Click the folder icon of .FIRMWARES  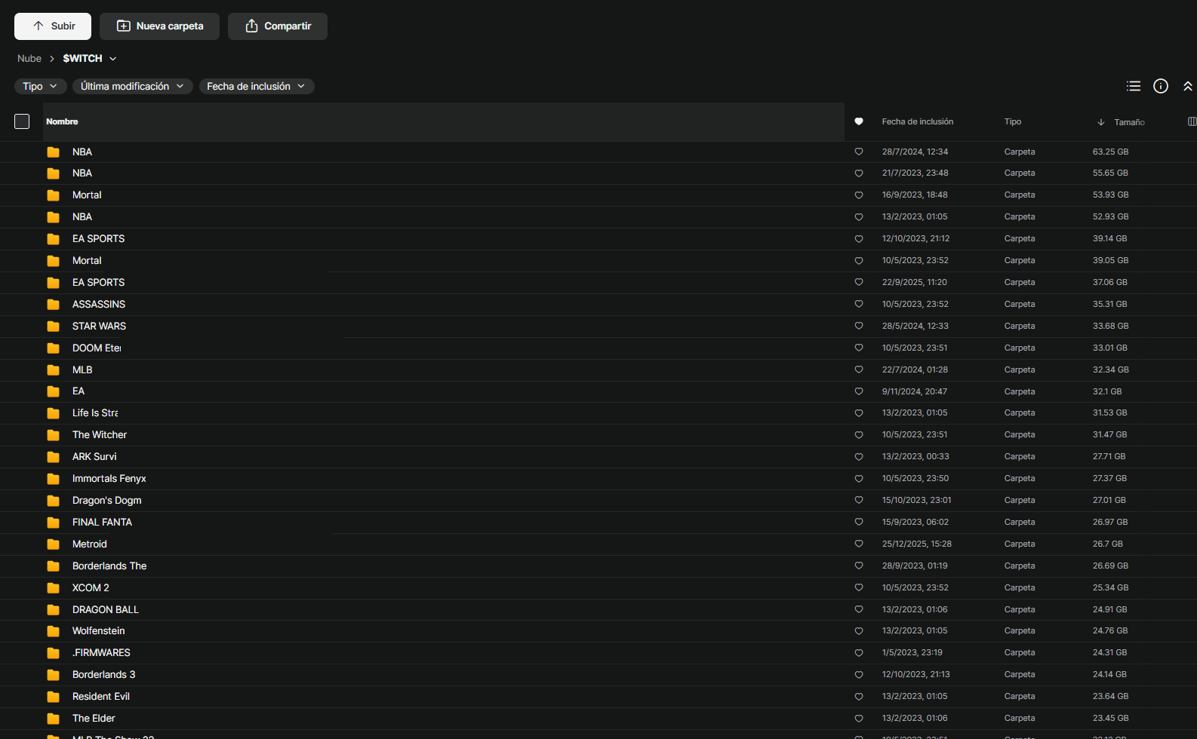[x=53, y=653]
